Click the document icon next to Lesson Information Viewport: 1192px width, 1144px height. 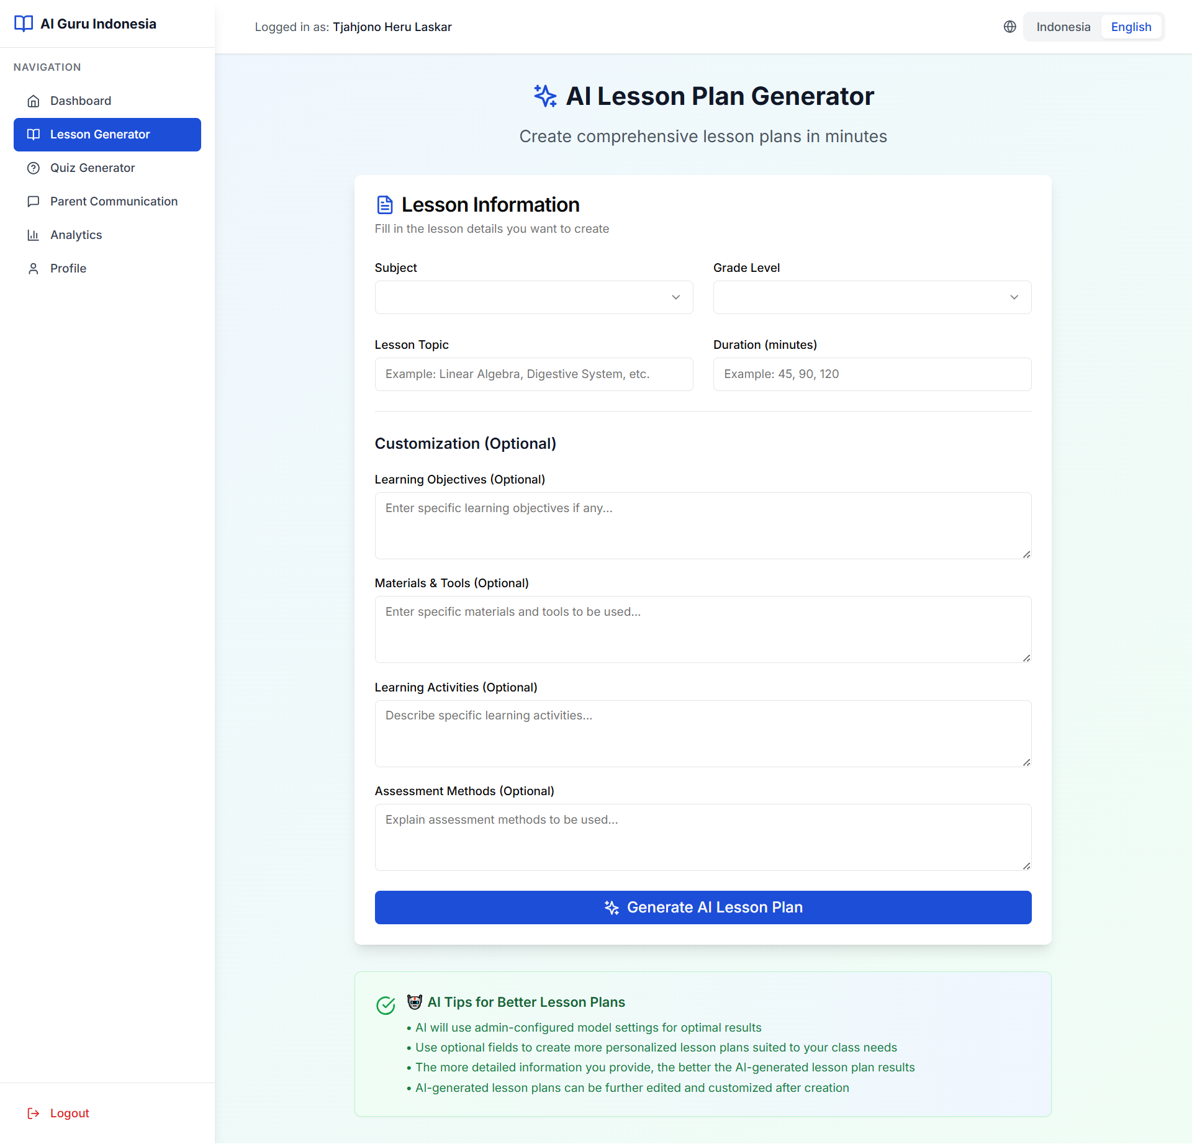[x=384, y=204]
